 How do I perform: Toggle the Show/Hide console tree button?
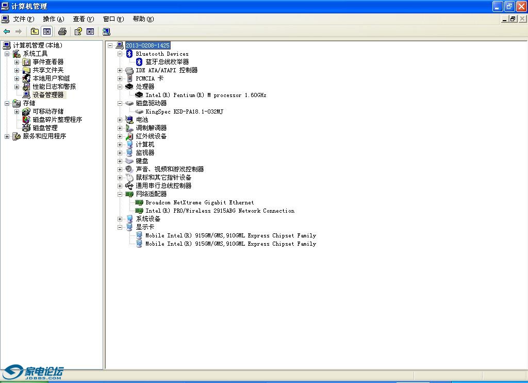pyautogui.click(x=47, y=31)
